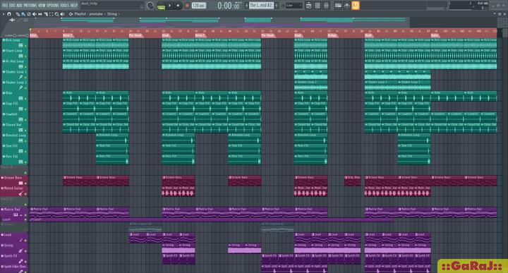Click the highlighted orange toolbar icon

[356, 6]
